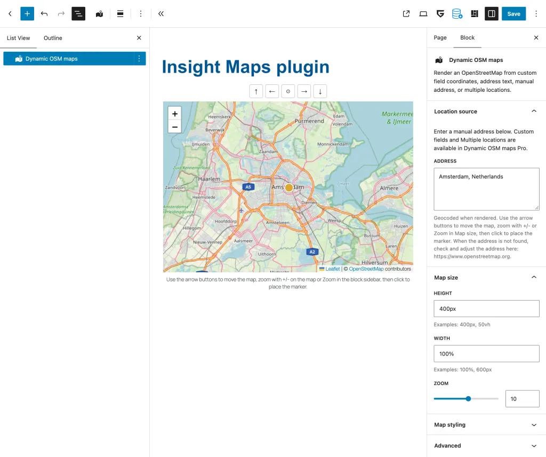This screenshot has width=546, height=457.
Task: Go back using the top-left arrow
Action: tap(10, 13)
